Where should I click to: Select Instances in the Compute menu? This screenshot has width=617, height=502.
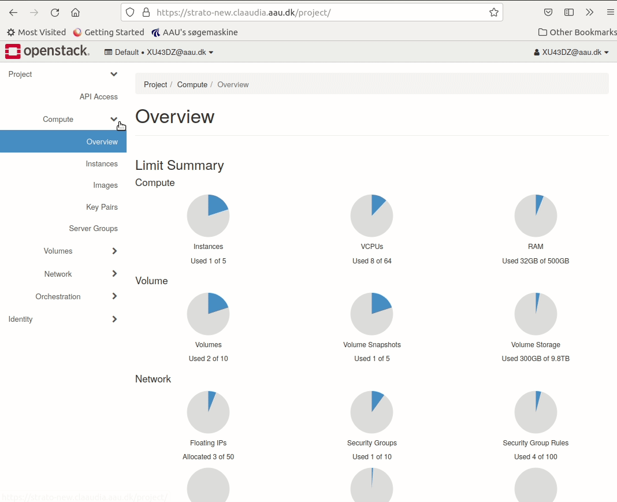point(102,163)
